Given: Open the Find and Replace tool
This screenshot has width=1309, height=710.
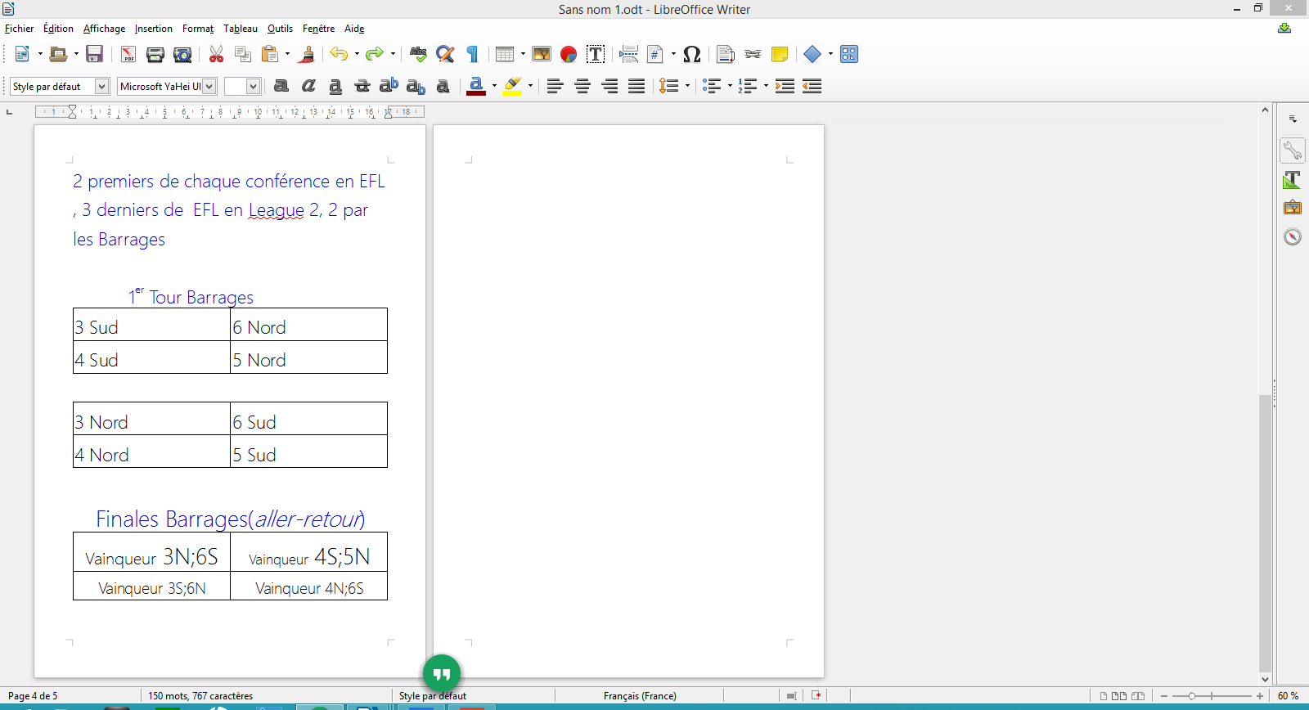Looking at the screenshot, I should [x=445, y=54].
